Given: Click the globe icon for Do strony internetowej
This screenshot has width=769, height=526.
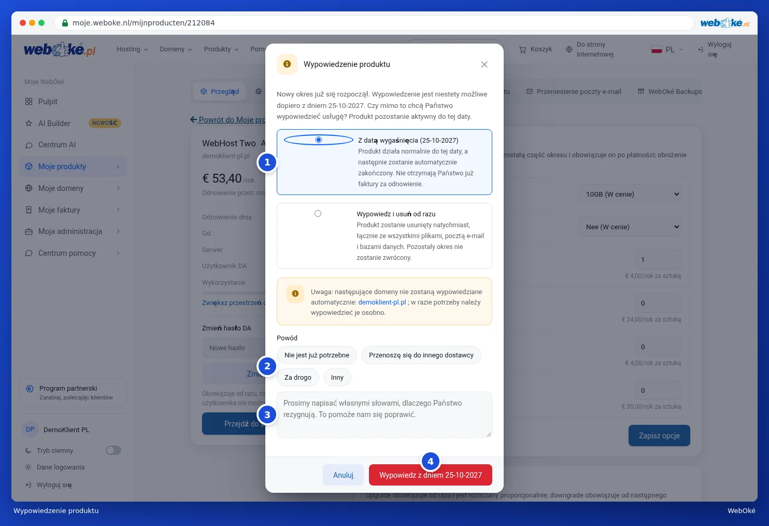Looking at the screenshot, I should click(569, 49).
